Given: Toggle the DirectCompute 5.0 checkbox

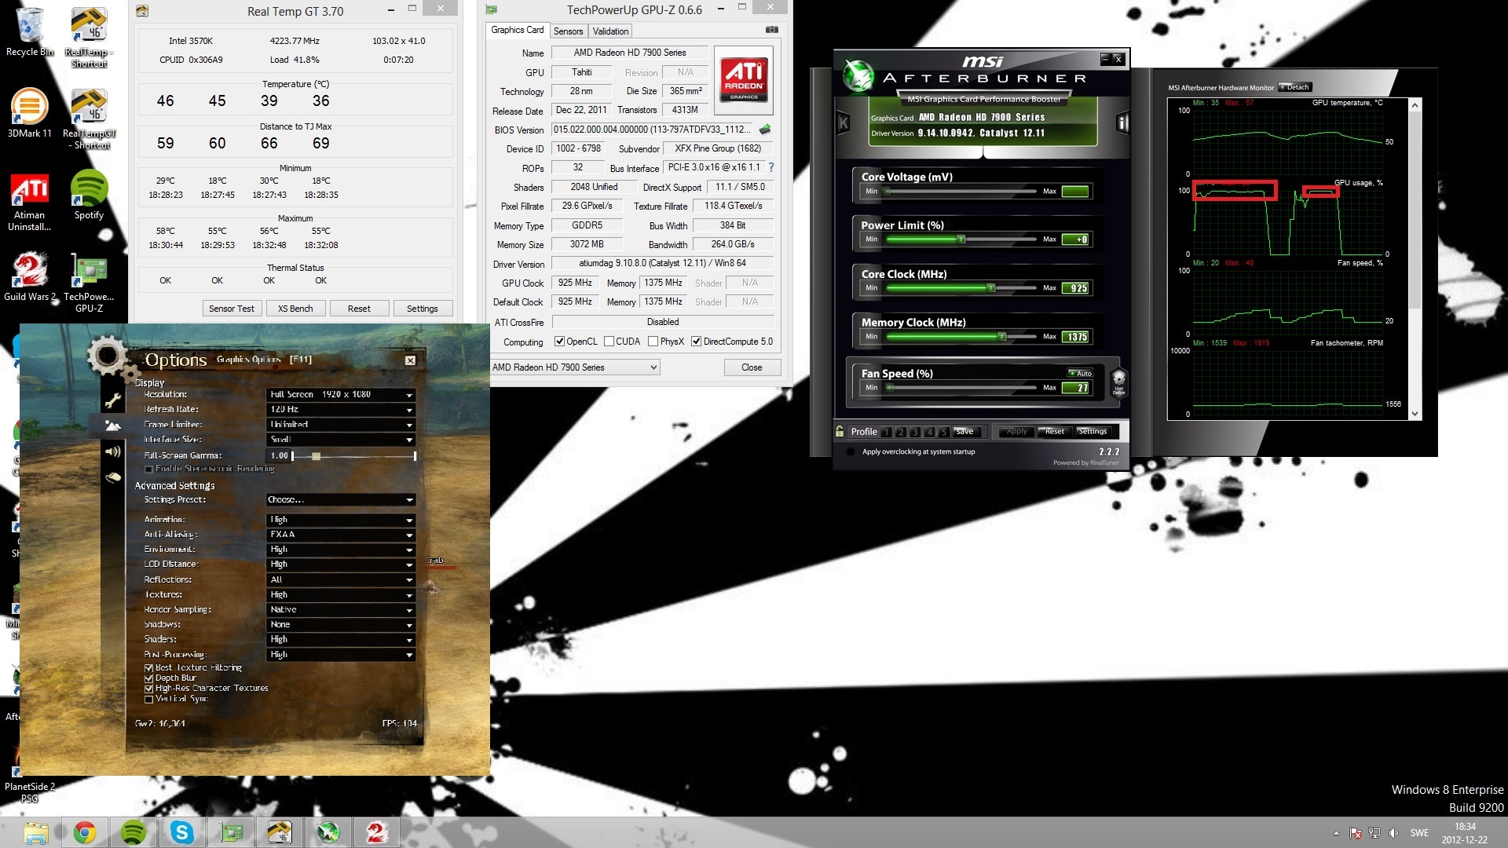Looking at the screenshot, I should pos(696,342).
